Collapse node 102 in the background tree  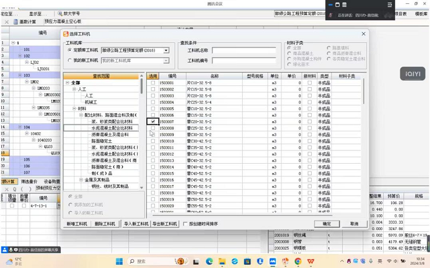pyautogui.click(x=20, y=56)
